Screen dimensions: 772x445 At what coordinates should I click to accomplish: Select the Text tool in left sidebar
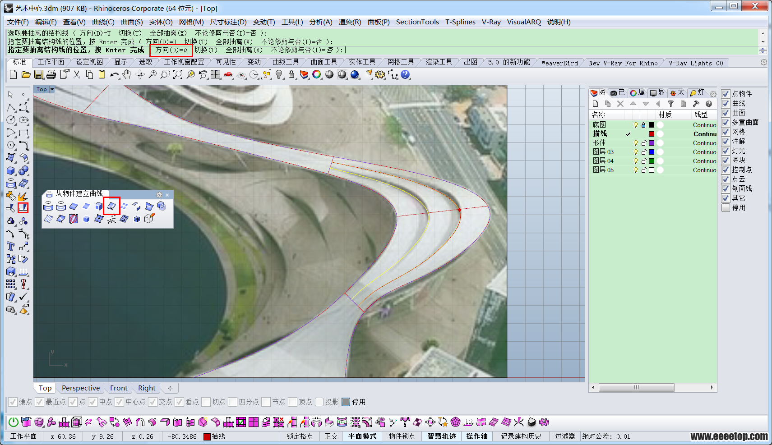pos(11,246)
